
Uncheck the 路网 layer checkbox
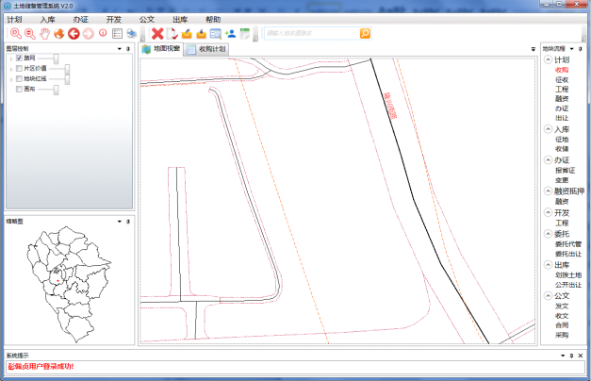[x=19, y=58]
